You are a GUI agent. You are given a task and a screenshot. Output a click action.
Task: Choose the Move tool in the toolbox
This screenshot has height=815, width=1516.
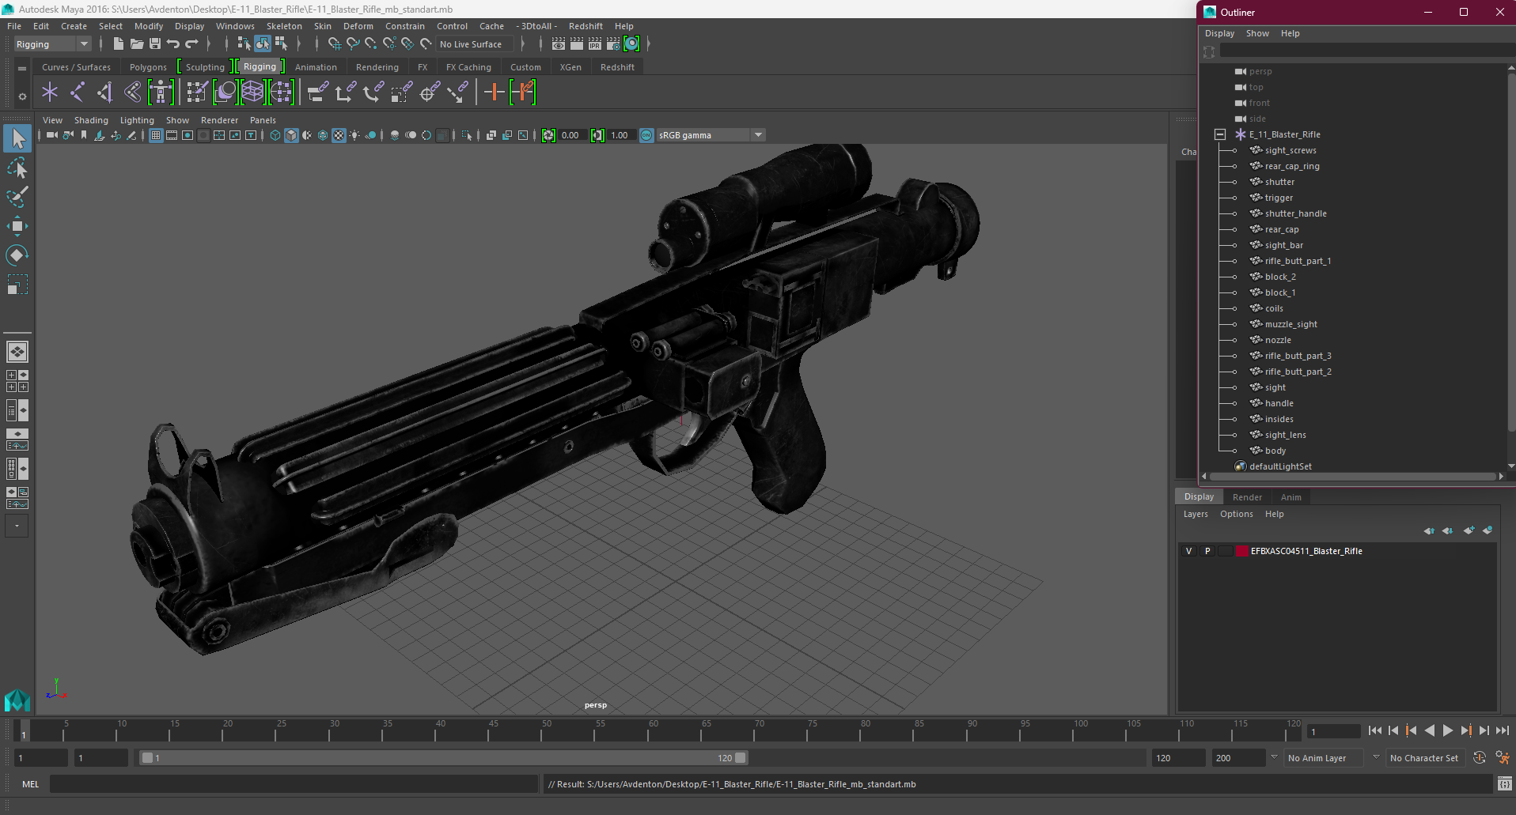click(x=17, y=226)
